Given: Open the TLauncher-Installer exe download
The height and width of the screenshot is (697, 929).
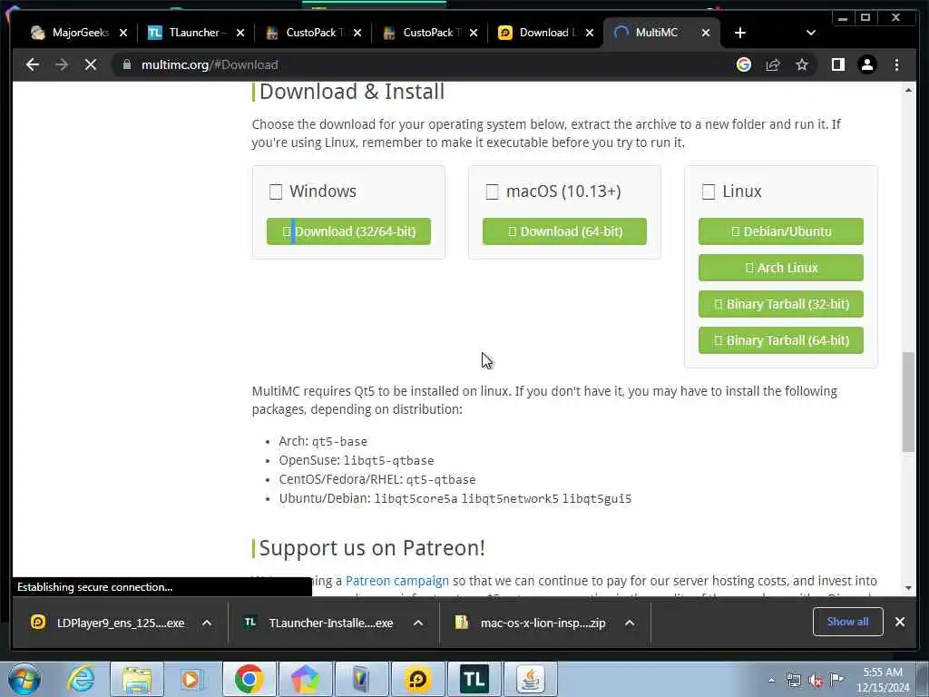Looking at the screenshot, I should tap(320, 623).
